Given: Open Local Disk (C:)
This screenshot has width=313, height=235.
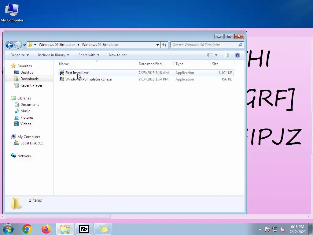Looking at the screenshot, I should click(x=32, y=143).
